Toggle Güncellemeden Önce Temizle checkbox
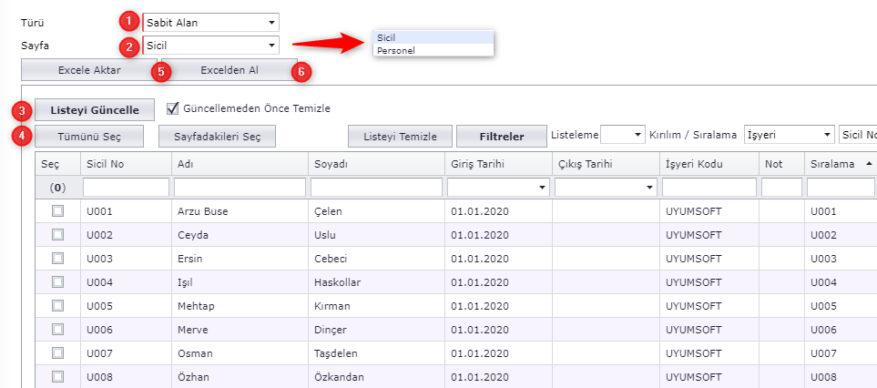This screenshot has height=388, width=877. coord(174,108)
